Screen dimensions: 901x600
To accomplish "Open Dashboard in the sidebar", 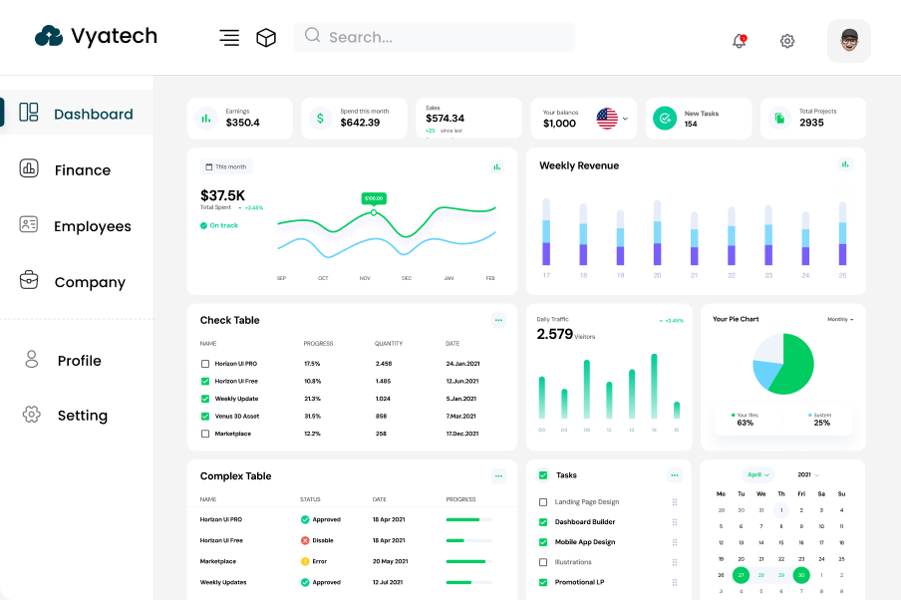I will tap(77, 114).
